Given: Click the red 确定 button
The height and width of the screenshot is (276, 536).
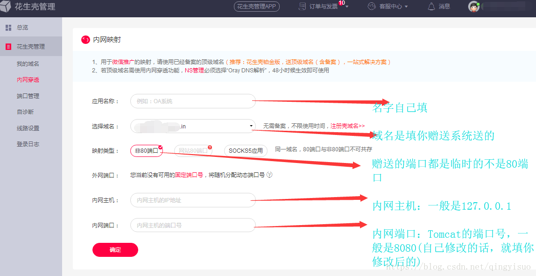Looking at the screenshot, I should tap(115, 250).
